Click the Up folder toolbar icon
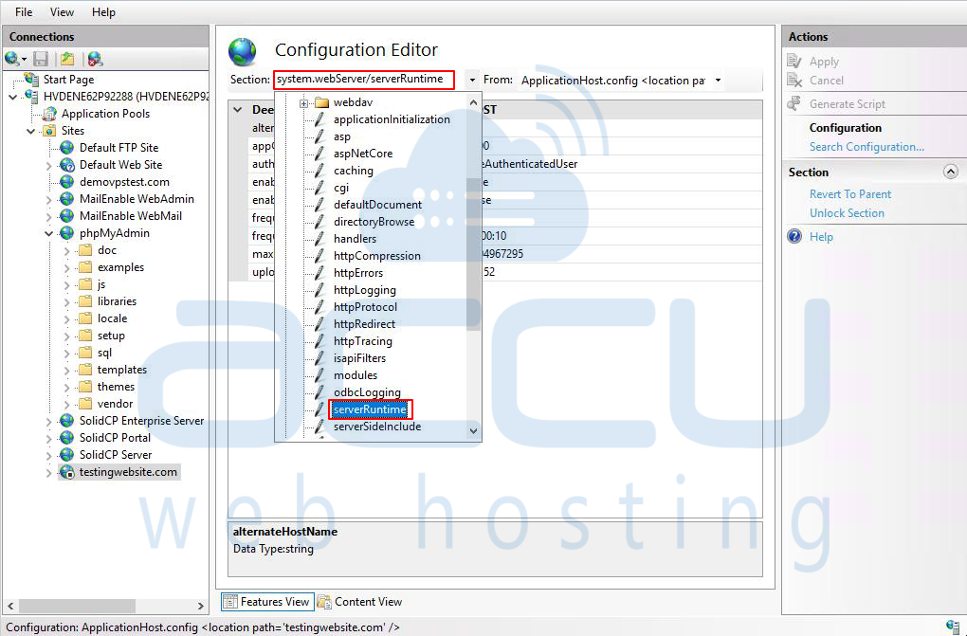967x636 pixels. [x=67, y=59]
